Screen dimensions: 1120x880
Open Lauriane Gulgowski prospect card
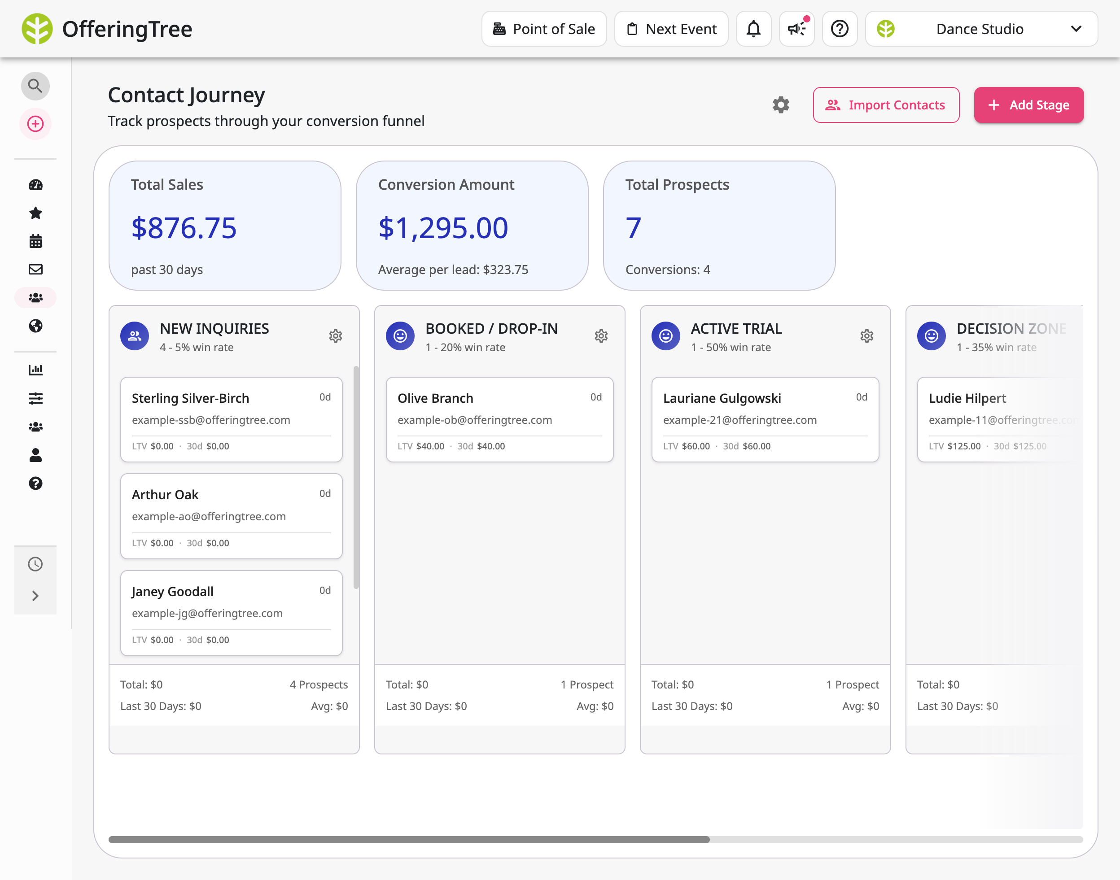coord(766,419)
